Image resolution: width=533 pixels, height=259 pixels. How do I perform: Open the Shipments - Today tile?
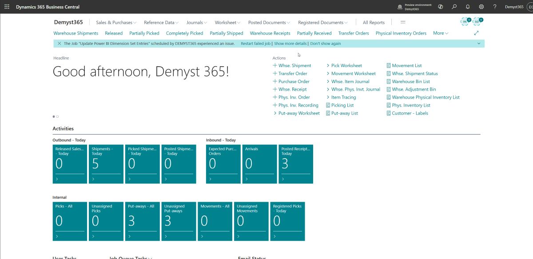click(106, 163)
